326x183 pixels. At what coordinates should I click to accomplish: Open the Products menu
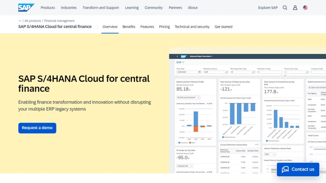(48, 8)
